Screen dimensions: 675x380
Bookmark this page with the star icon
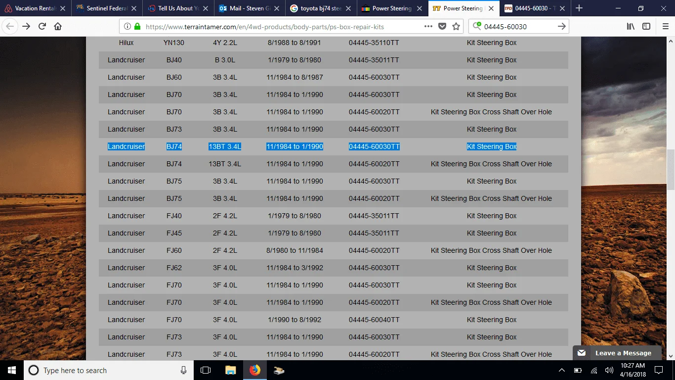456,26
